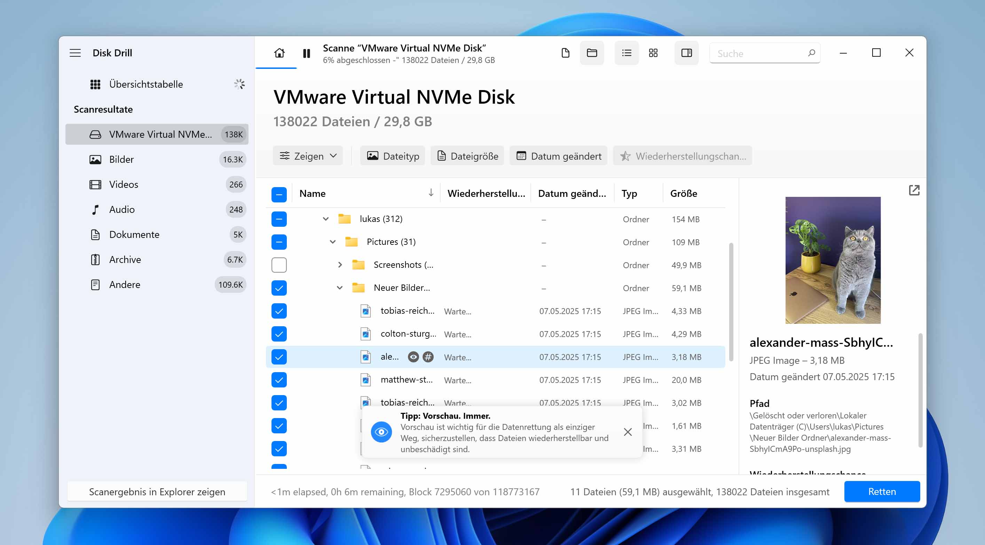
Task: Open the Zeigen dropdown
Action: pyautogui.click(x=308, y=156)
